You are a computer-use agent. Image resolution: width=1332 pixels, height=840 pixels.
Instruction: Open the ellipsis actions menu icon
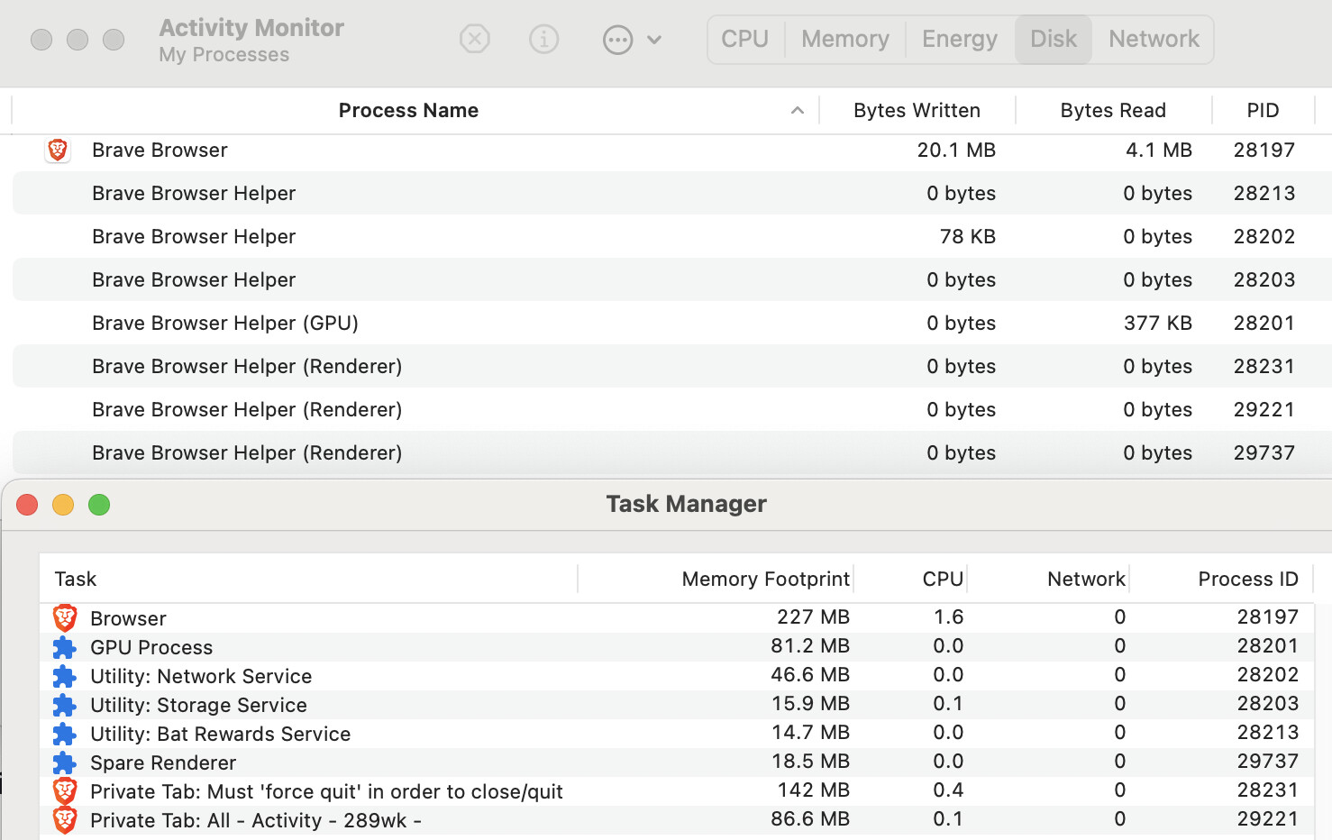pyautogui.click(x=617, y=40)
